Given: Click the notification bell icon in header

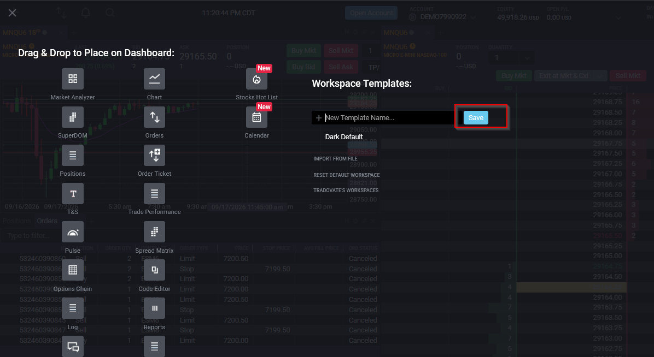Looking at the screenshot, I should (x=86, y=13).
